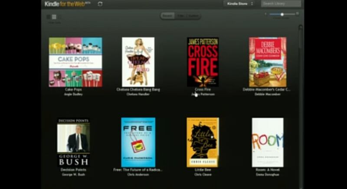
Task: Click the library vertical scrollbar
Action: tap(301, 87)
